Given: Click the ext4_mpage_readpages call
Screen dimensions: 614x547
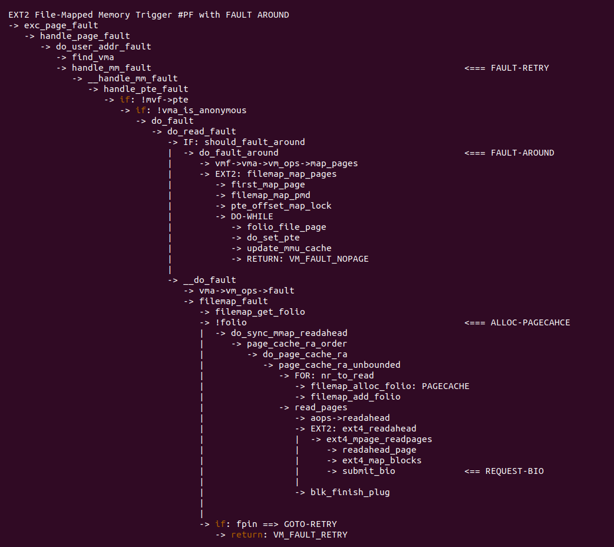Looking at the screenshot, I should (x=379, y=439).
